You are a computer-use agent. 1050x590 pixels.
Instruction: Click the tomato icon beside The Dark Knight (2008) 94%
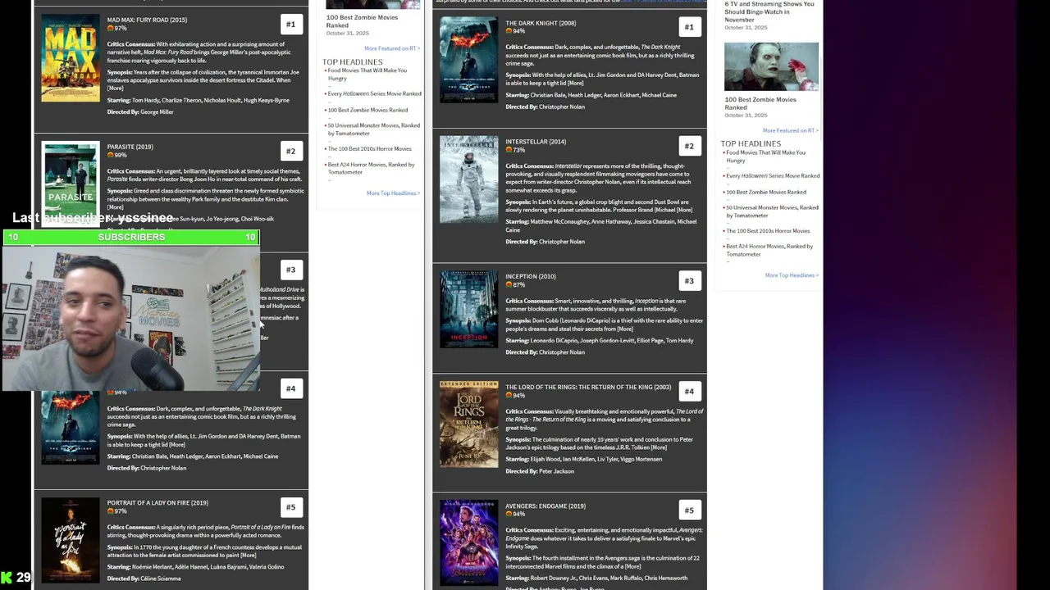pos(509,31)
